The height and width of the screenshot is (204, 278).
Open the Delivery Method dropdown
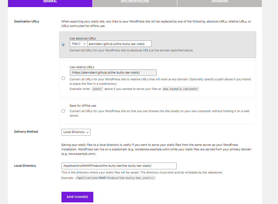tap(76, 132)
